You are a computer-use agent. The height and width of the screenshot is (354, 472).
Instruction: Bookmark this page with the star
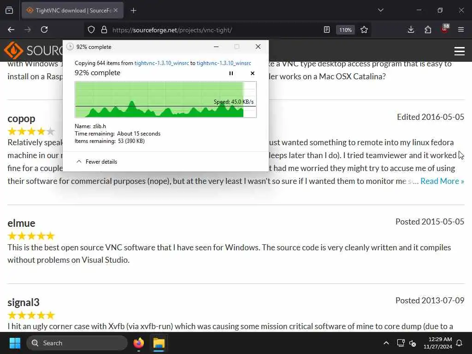click(364, 29)
